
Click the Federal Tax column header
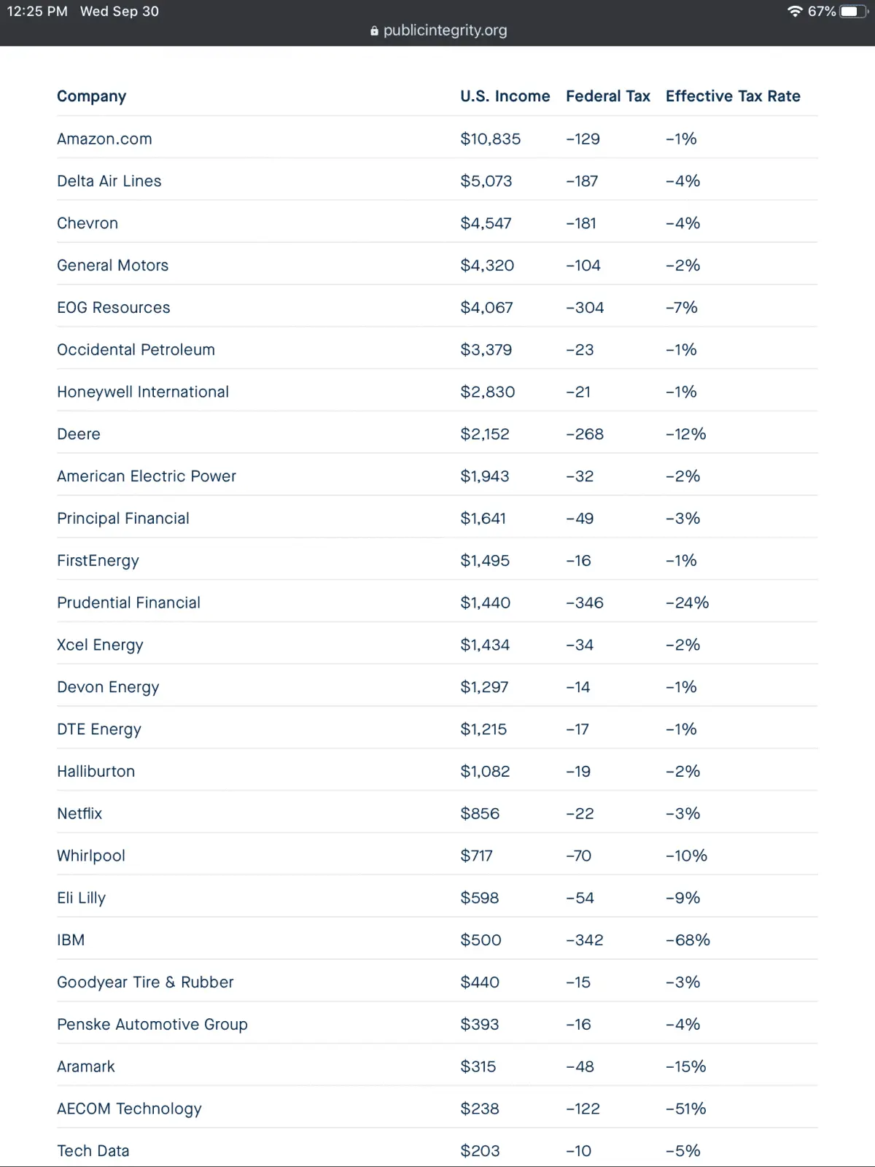[x=607, y=96]
